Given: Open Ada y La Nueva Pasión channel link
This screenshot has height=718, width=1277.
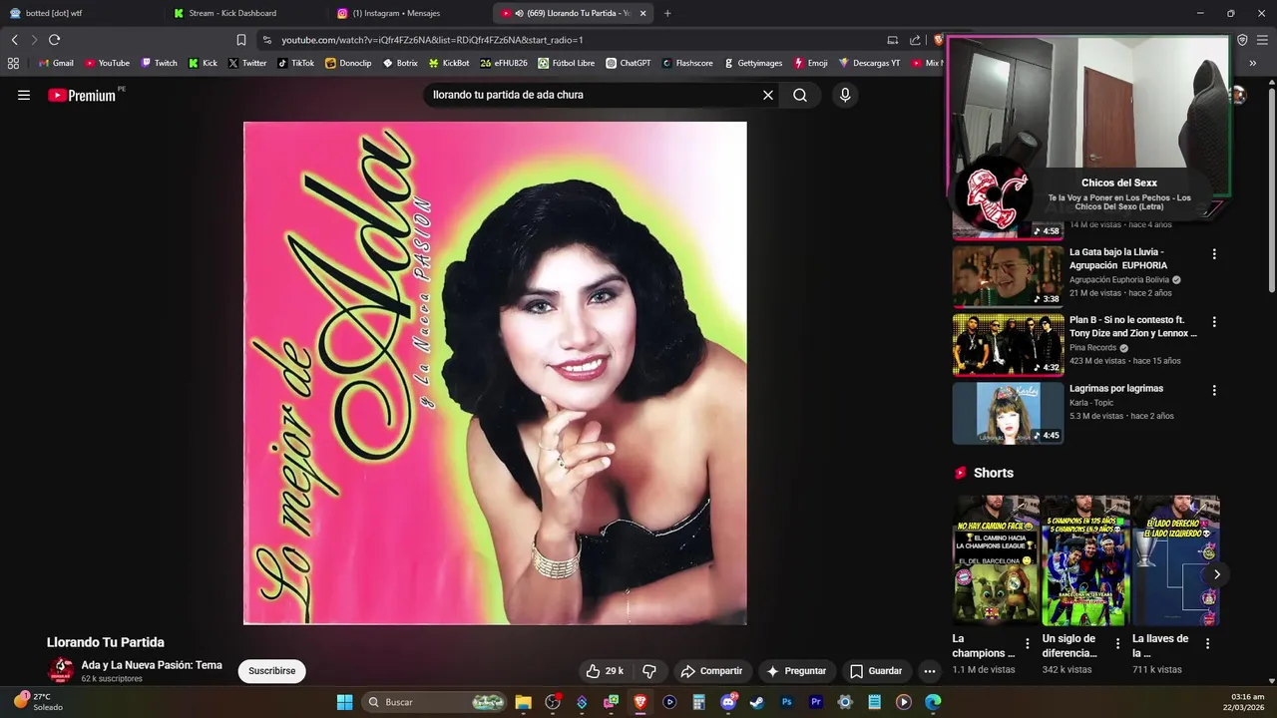Looking at the screenshot, I should 152,665.
